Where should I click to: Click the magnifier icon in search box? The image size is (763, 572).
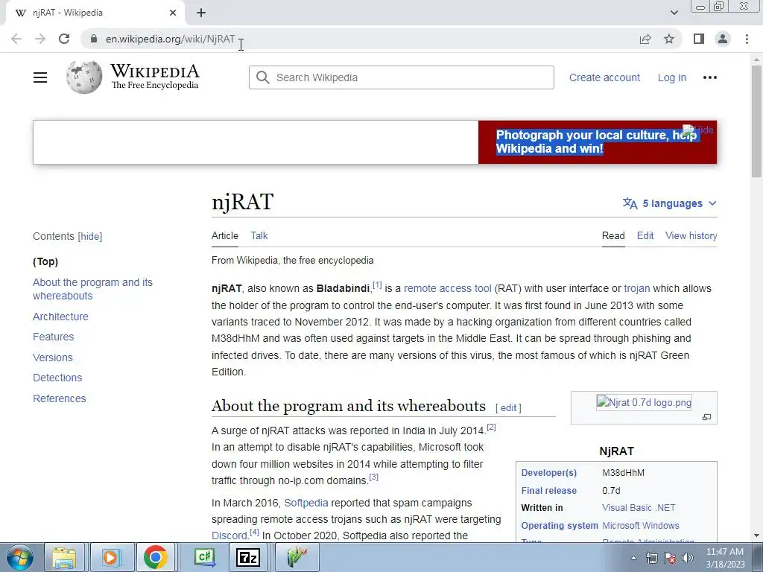pos(263,77)
